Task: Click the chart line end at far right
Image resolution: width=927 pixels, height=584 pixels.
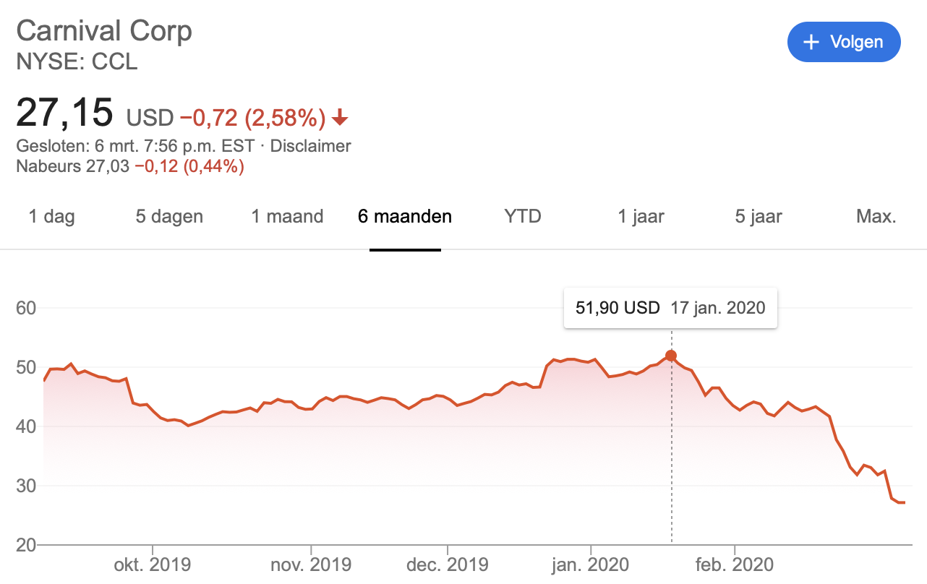Action: [x=904, y=502]
